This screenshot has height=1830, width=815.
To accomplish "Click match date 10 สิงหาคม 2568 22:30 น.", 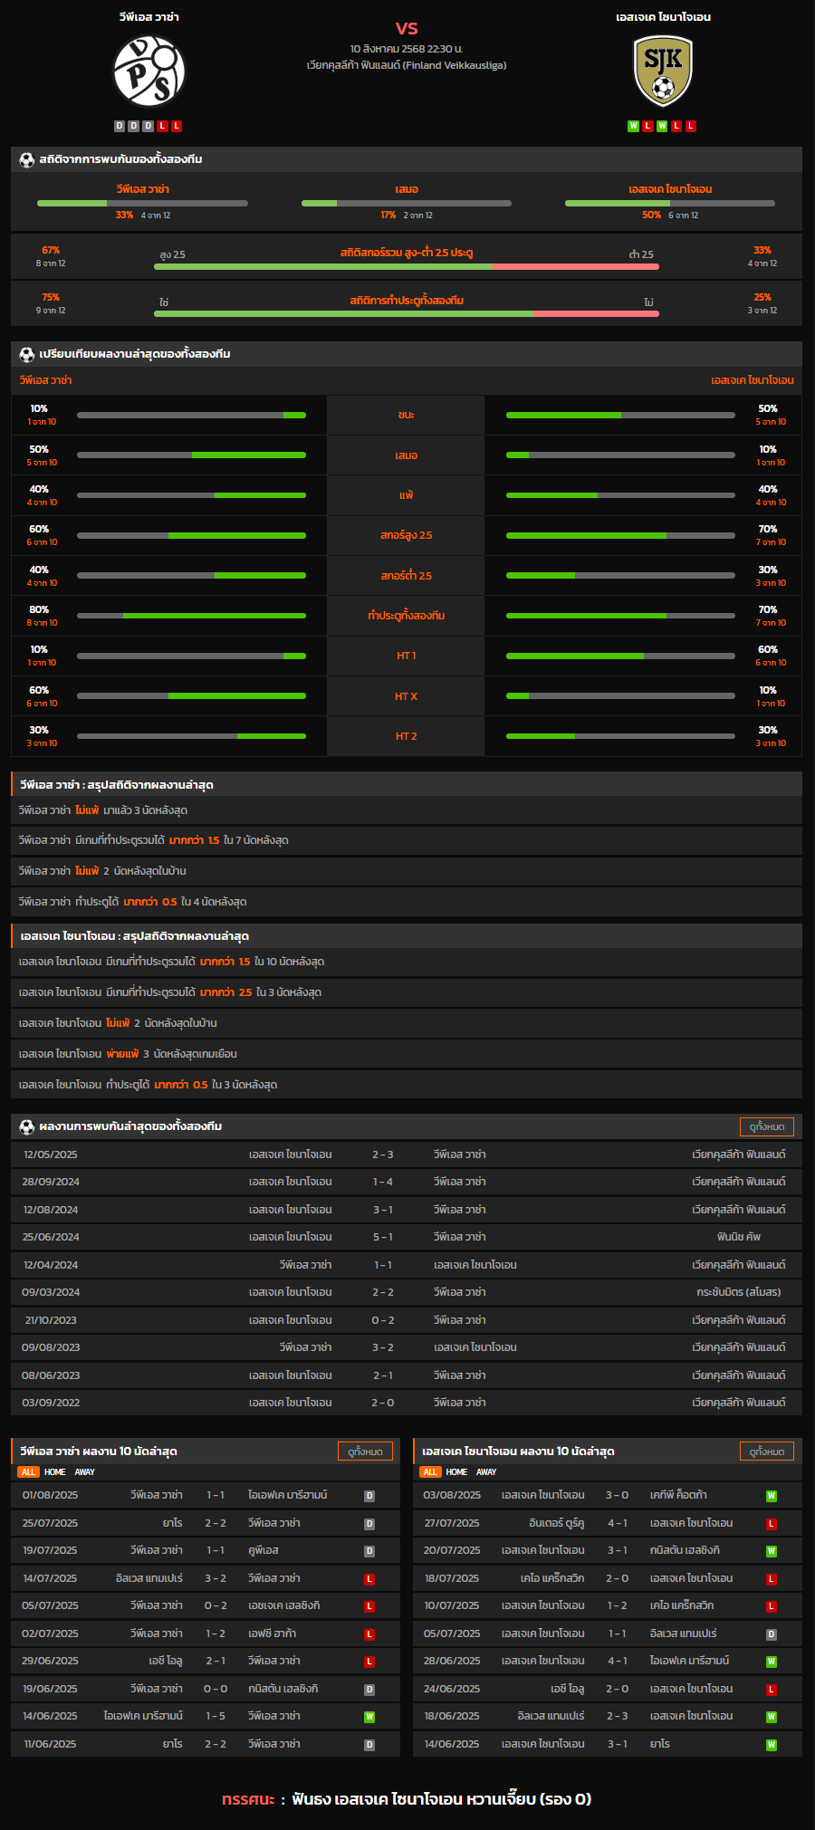I will coord(407,49).
